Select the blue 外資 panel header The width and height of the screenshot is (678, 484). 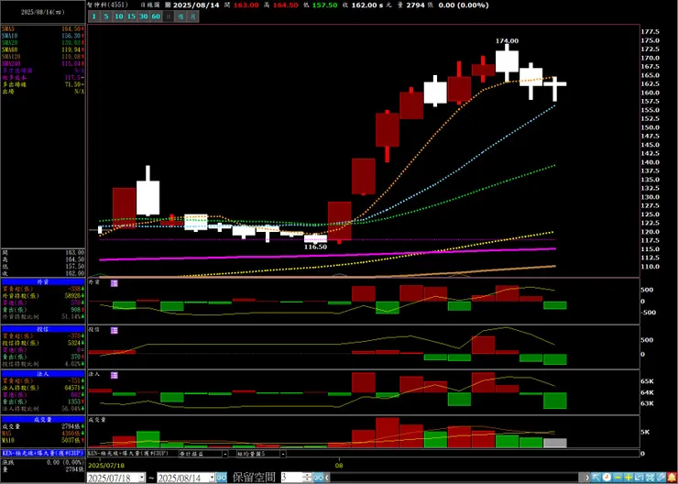pyautogui.click(x=43, y=282)
